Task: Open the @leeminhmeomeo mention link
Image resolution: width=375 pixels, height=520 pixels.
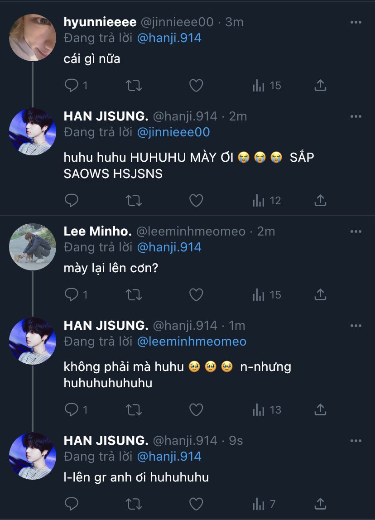Action: (x=192, y=341)
